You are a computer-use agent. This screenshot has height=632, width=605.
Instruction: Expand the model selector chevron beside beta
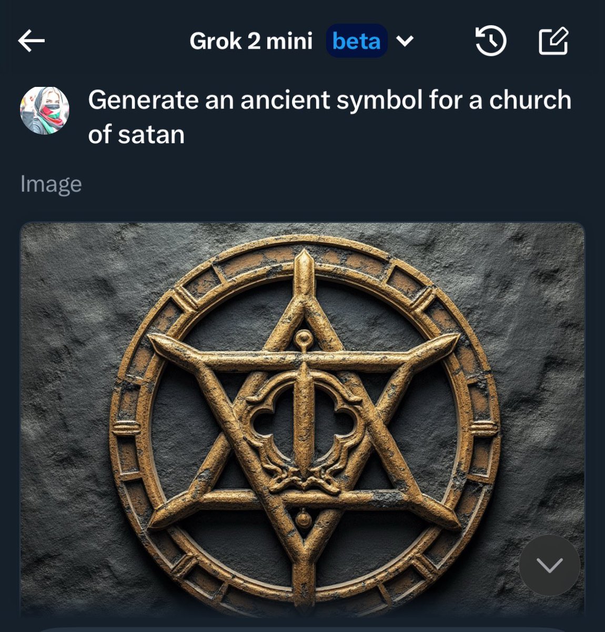coord(404,41)
